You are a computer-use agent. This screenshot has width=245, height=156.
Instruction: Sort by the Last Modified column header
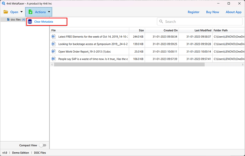click(195, 30)
